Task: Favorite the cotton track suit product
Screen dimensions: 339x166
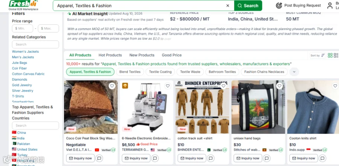Action: point(223,86)
